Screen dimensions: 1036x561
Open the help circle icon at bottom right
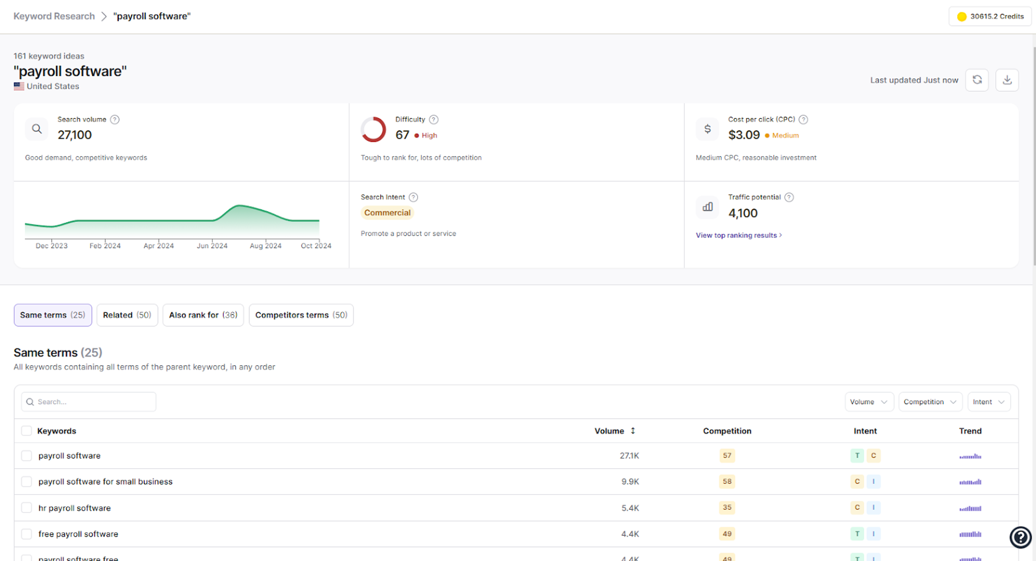click(x=1020, y=537)
